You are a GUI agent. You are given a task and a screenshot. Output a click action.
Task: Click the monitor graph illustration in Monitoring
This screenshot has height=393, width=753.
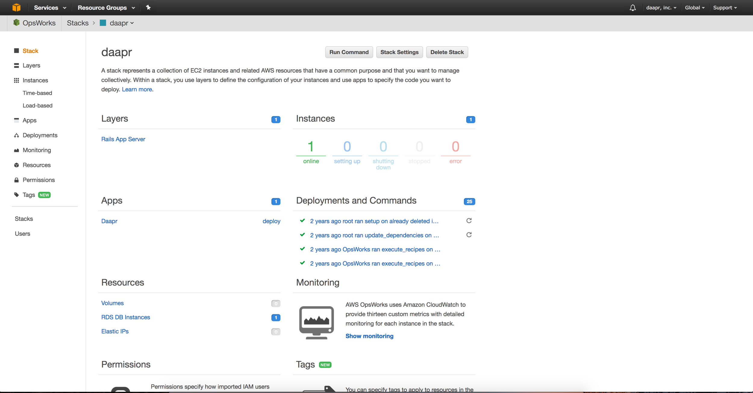(317, 322)
